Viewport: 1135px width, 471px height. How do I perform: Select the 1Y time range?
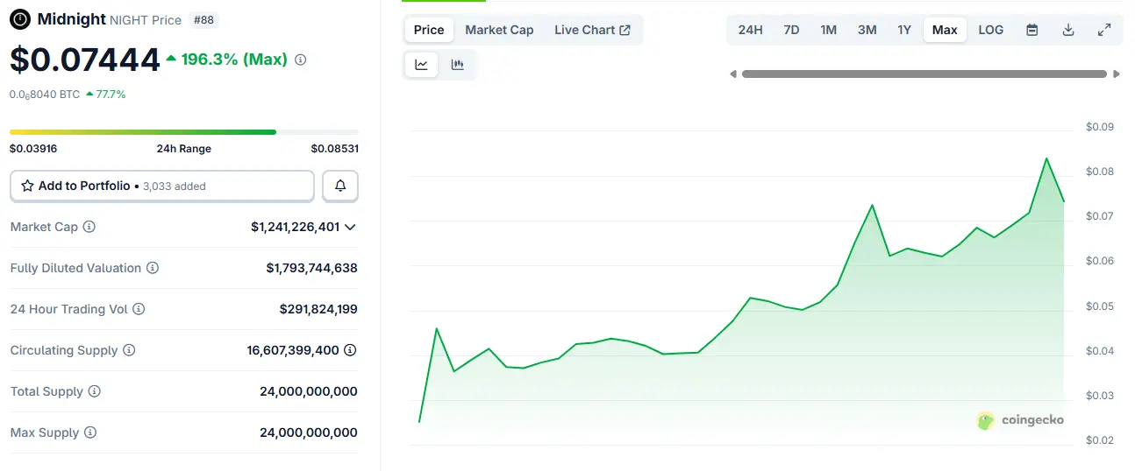(904, 30)
